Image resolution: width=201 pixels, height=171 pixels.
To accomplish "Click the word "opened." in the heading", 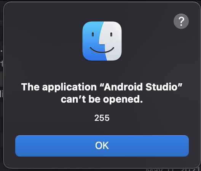I will click(x=123, y=100).
